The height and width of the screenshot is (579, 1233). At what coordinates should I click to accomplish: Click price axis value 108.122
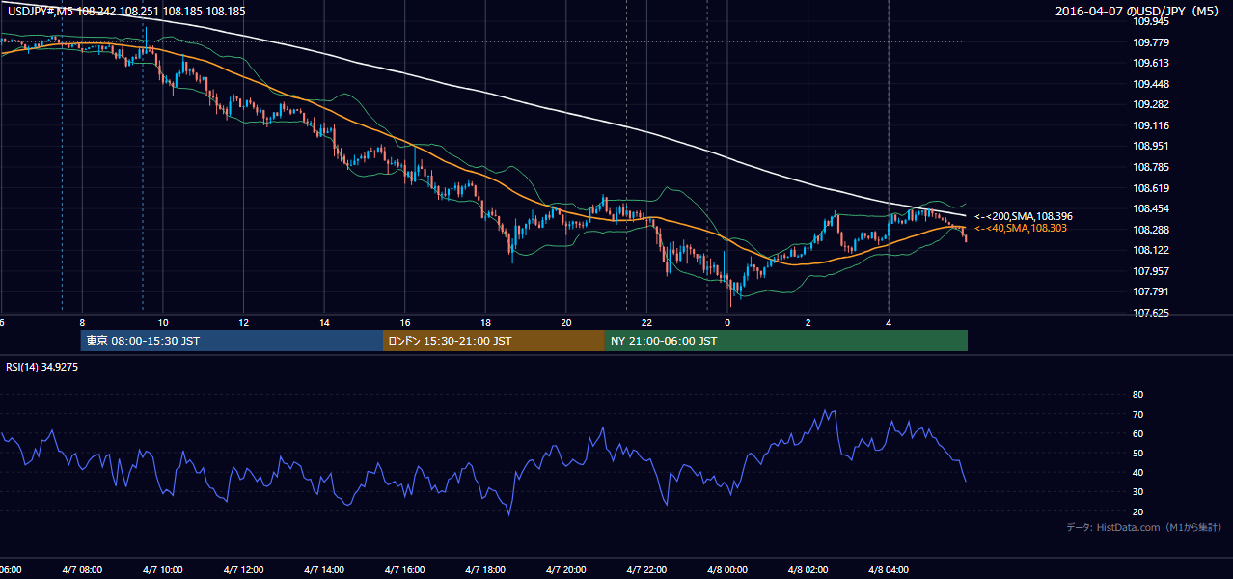coord(1151,250)
